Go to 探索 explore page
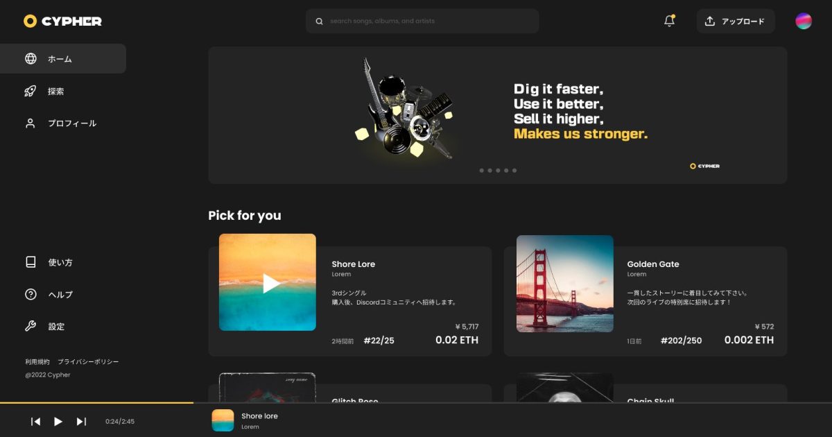 pos(55,92)
